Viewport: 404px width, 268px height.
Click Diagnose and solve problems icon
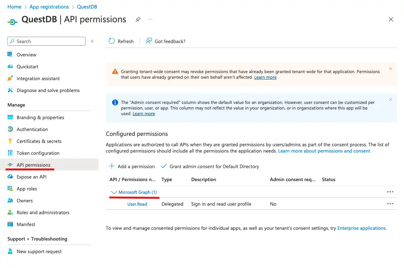[10, 90]
